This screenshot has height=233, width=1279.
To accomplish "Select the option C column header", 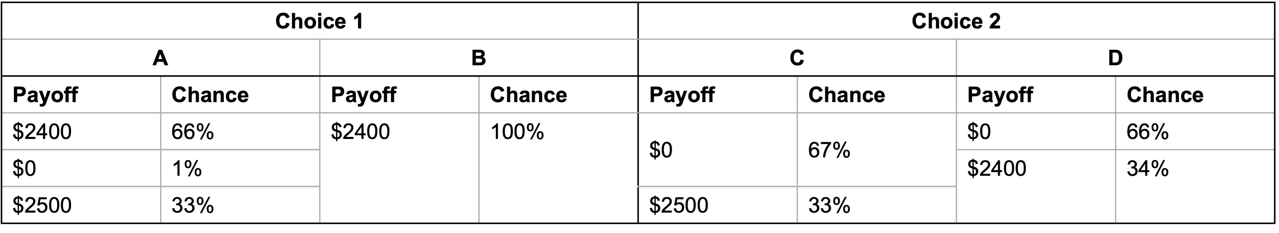I will 796,58.
